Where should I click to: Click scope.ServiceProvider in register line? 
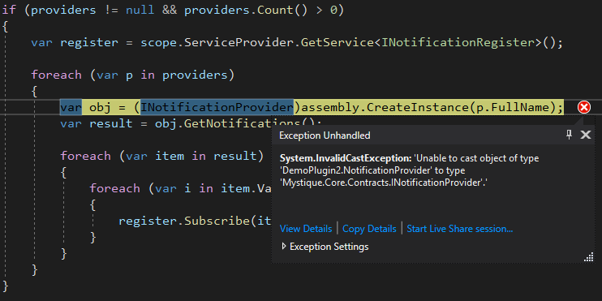pos(217,42)
